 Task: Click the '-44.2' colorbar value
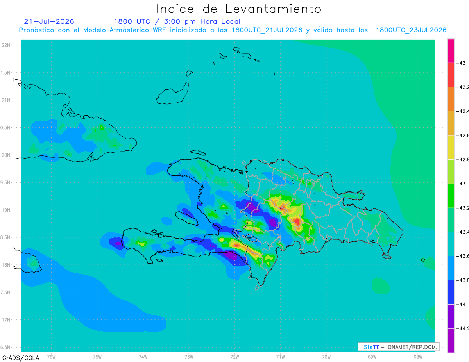(463, 328)
